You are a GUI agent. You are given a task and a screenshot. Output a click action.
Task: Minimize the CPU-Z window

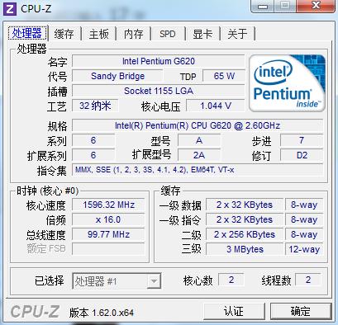coord(263,6)
